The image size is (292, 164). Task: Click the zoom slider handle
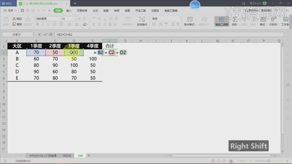tap(269, 161)
